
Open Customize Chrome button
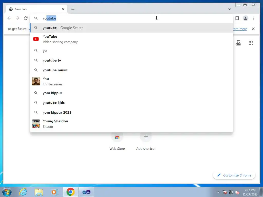tap(234, 175)
